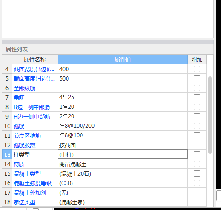Click the empty 全部纵筋 value cell

pos(123,88)
